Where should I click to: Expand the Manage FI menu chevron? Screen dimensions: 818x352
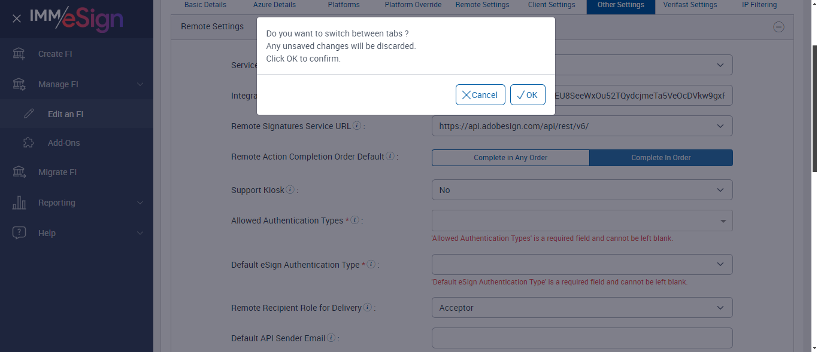tap(140, 84)
